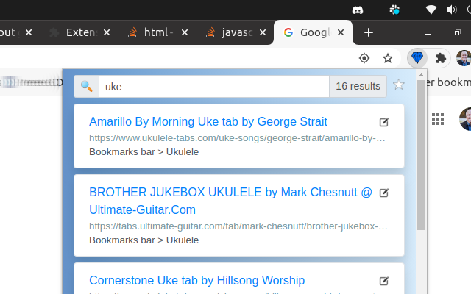Image resolution: width=471 pixels, height=294 pixels.
Task: Click the star icon beside the results count
Action: [x=399, y=85]
